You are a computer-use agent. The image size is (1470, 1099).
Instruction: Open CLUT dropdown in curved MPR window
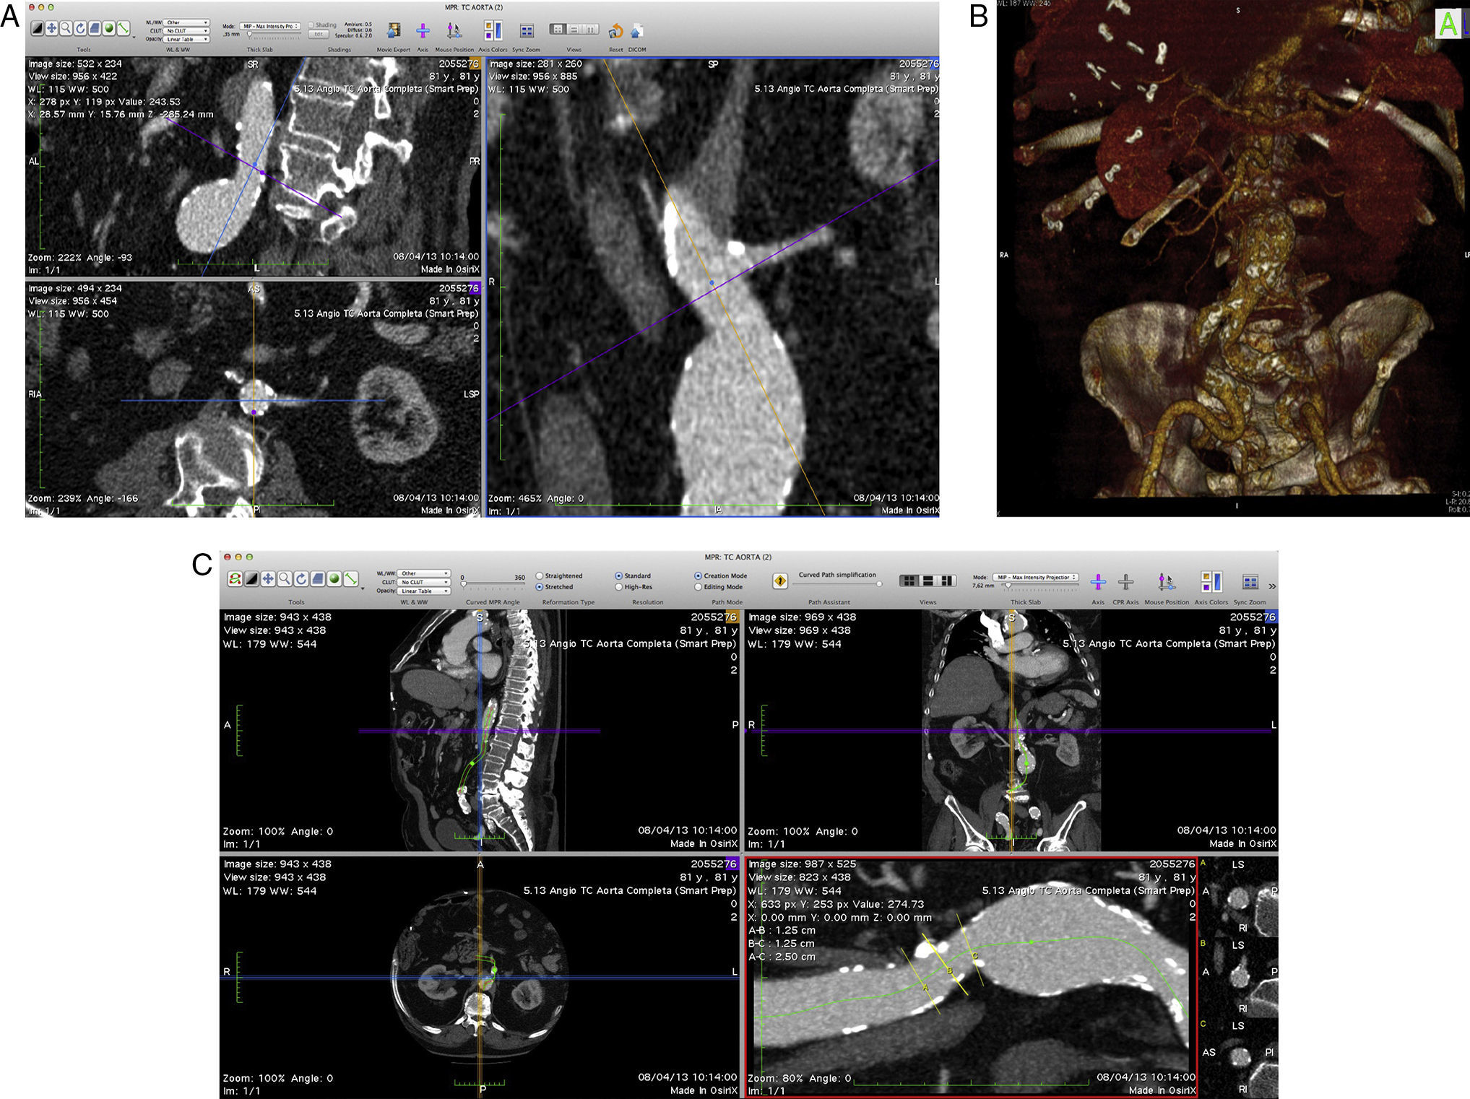pyautogui.click(x=423, y=582)
